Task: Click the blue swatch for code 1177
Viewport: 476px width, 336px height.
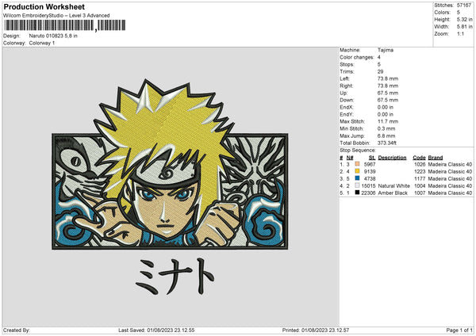Action: pyautogui.click(x=357, y=178)
